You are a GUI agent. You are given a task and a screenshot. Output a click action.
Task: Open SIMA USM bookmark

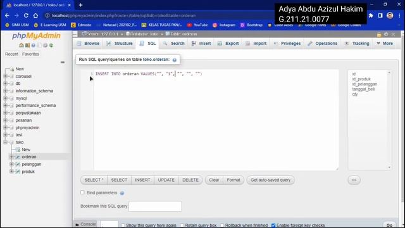tap(17, 25)
